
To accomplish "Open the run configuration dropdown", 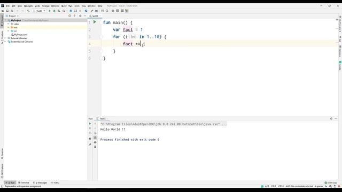I will coord(40,11).
